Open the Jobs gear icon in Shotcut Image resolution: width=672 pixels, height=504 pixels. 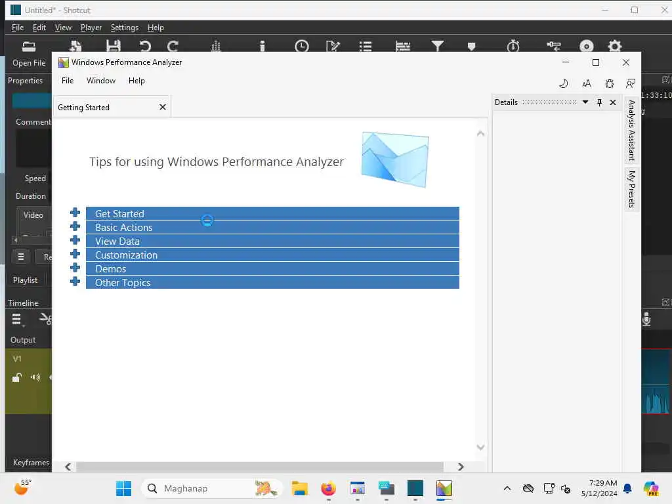tap(614, 46)
